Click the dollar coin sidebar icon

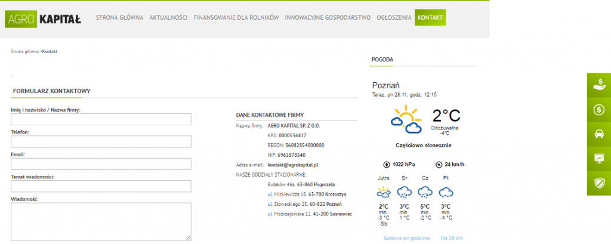click(x=598, y=110)
